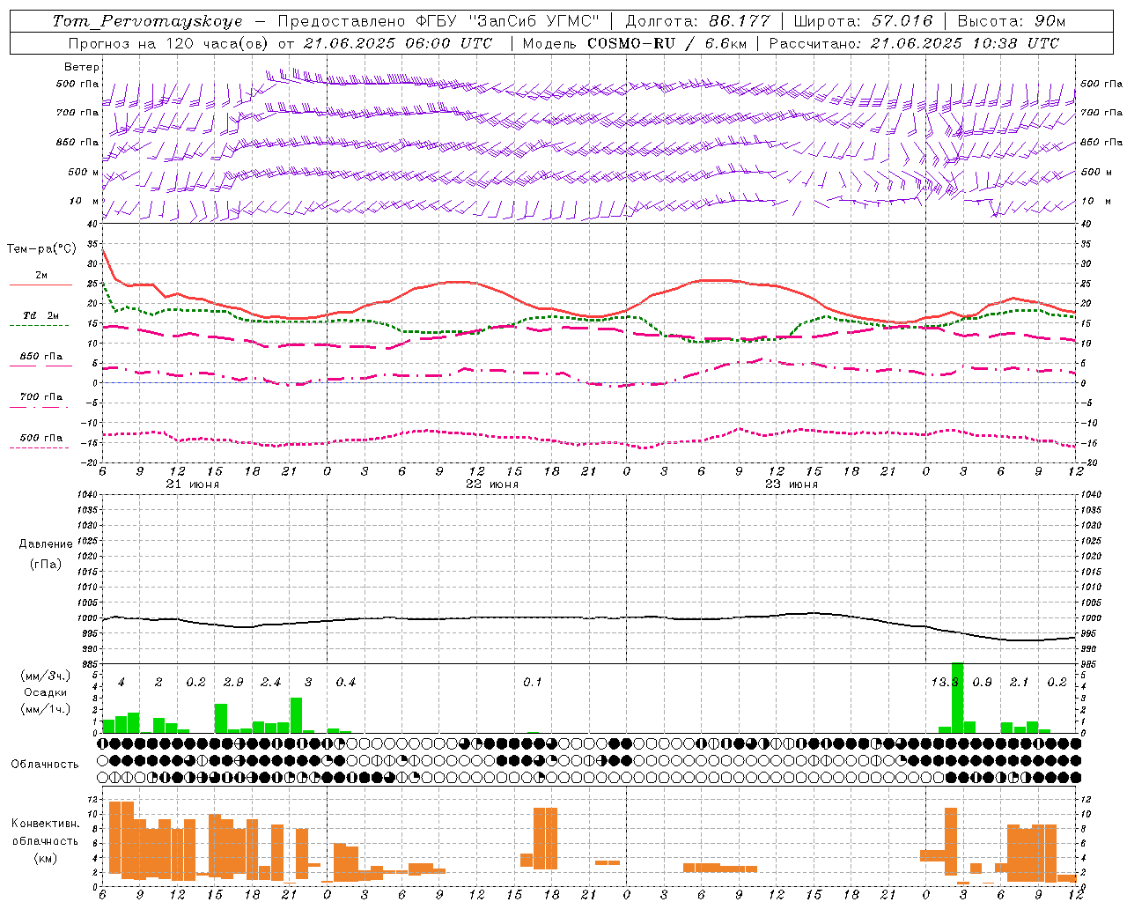Click the green dashed Td legend line
This screenshot has width=1127, height=902.
point(39,325)
